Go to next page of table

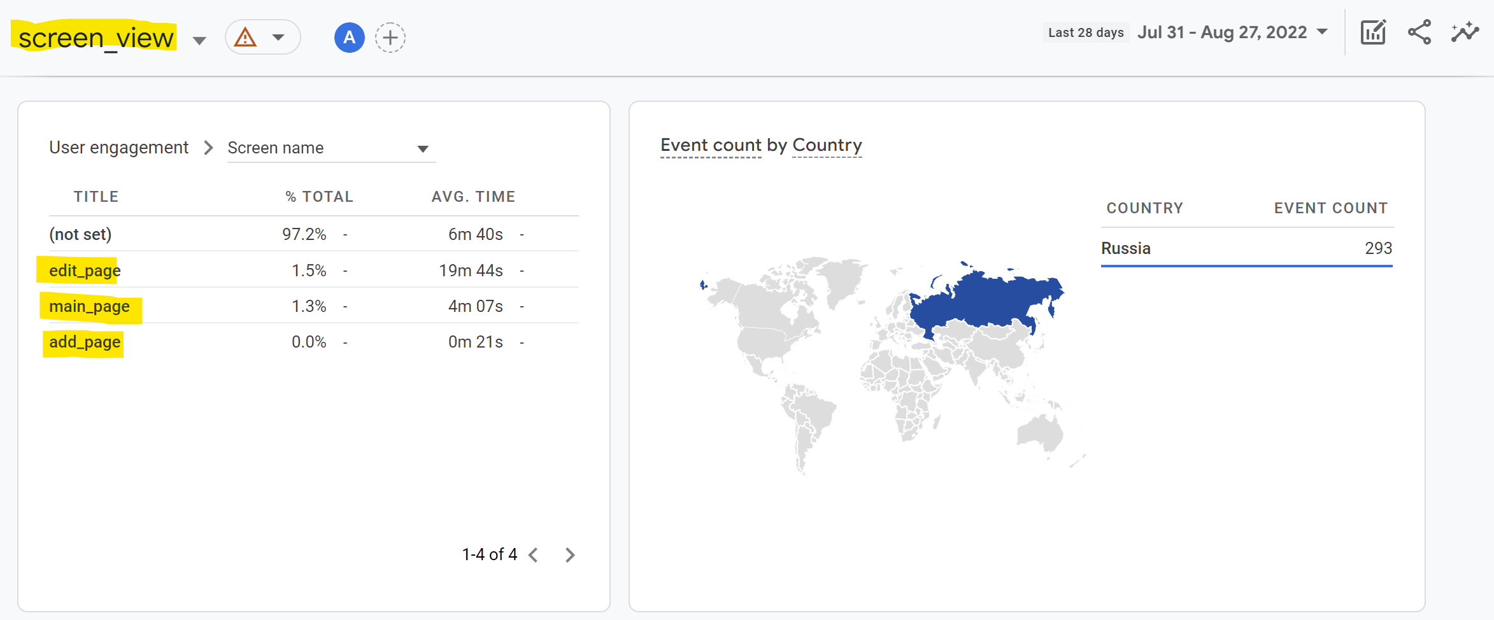pyautogui.click(x=570, y=555)
